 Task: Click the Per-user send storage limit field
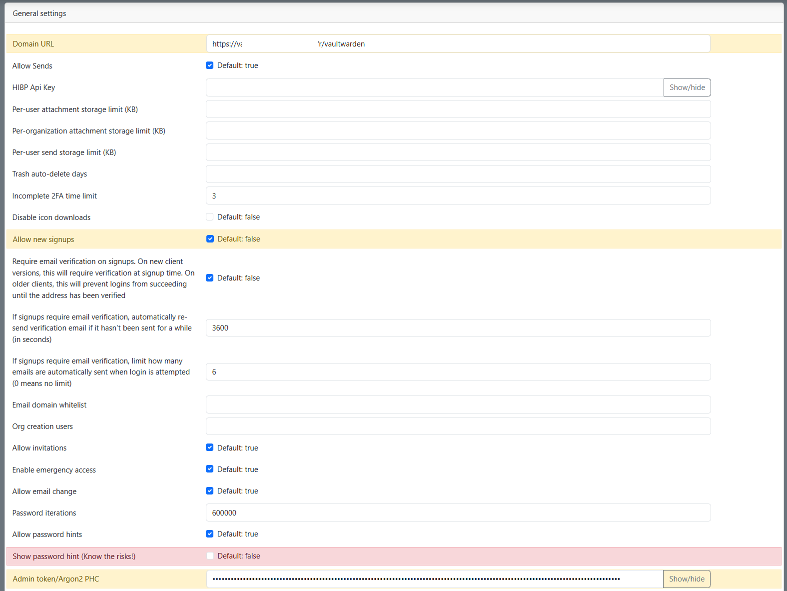(458, 152)
